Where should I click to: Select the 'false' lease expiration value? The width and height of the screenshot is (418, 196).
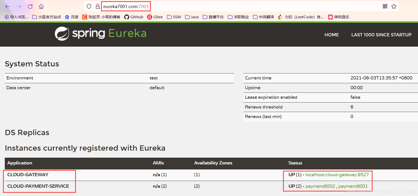coord(355,97)
